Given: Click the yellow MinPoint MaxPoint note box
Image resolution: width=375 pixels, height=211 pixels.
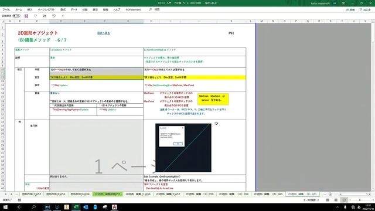Looking at the screenshot, I should pyautogui.click(x=213, y=99).
